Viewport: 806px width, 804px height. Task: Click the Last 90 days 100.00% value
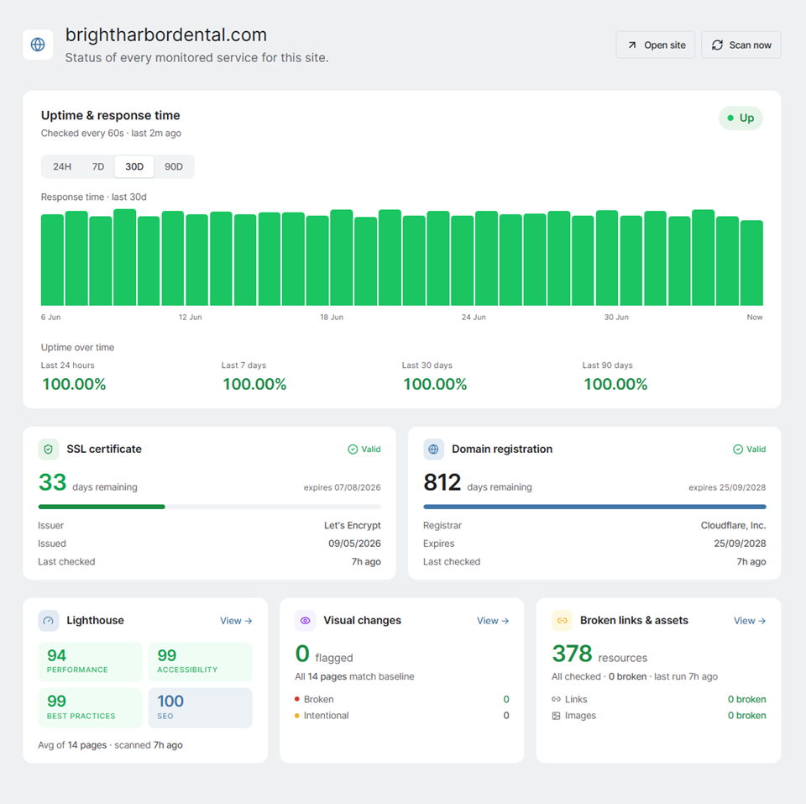tap(615, 384)
